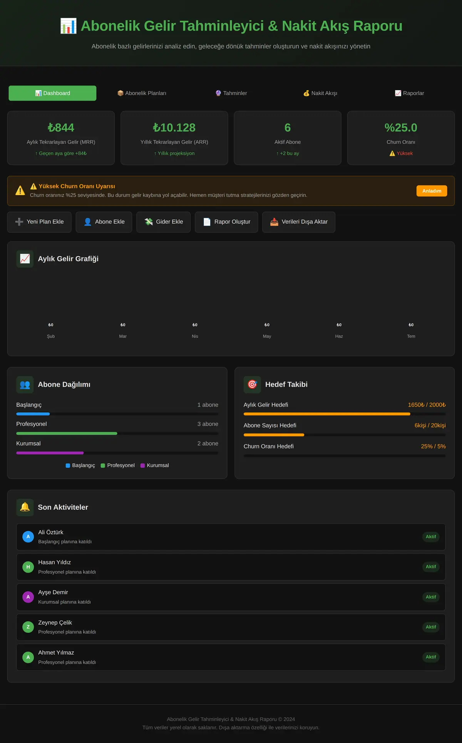The image size is (462, 743).
Task: Switch to the Nakit Akışı tab
Action: (x=320, y=93)
